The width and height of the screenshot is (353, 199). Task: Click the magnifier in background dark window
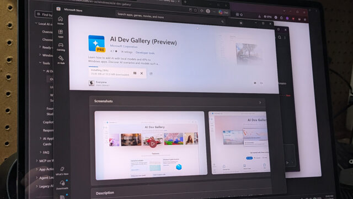tap(280, 37)
